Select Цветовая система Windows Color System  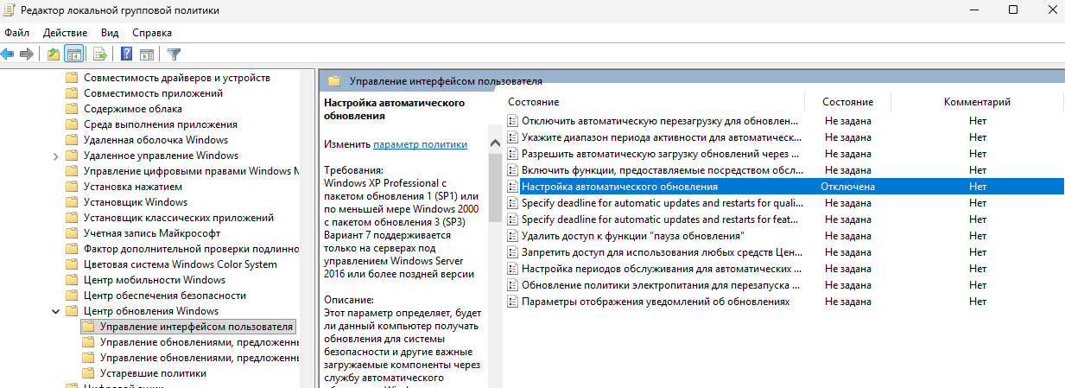tap(181, 264)
